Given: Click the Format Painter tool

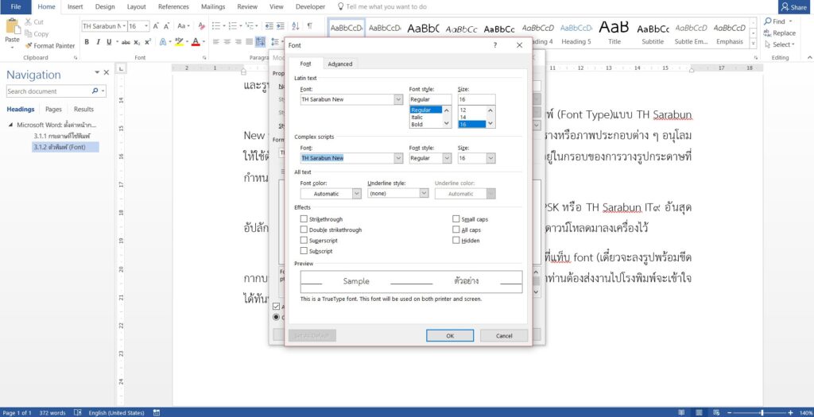Looking at the screenshot, I should (x=54, y=46).
